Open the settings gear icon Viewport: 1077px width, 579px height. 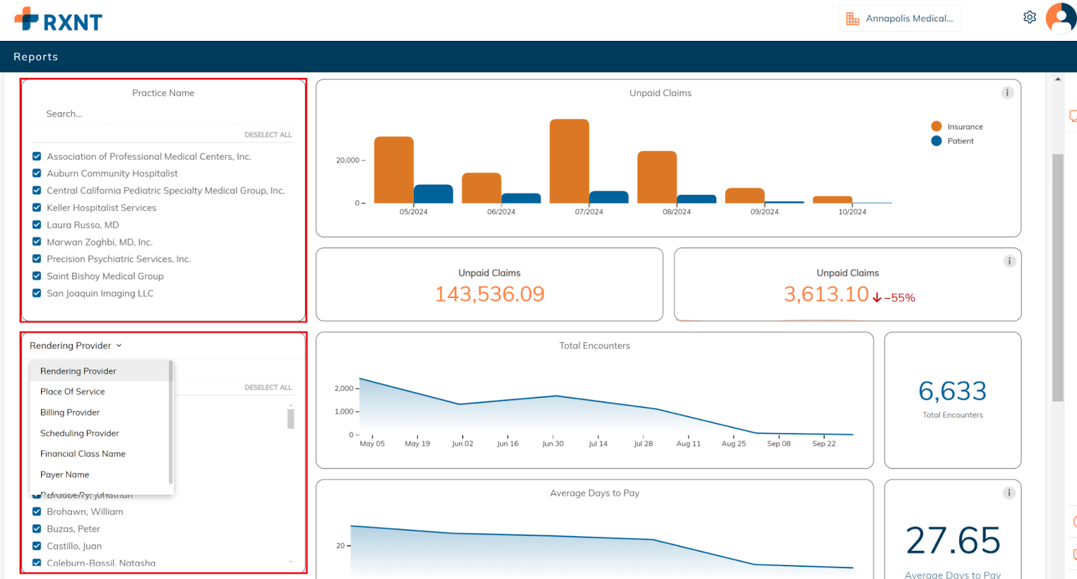click(1029, 17)
